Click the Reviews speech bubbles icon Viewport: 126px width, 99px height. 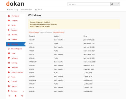9,39
